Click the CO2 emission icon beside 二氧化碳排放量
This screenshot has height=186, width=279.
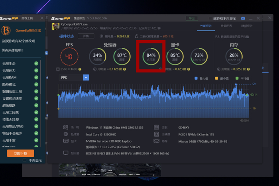[x=136, y=36]
